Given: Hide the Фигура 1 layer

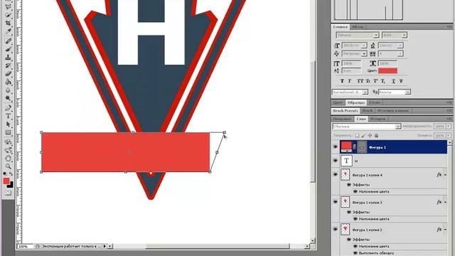Looking at the screenshot, I should point(336,147).
